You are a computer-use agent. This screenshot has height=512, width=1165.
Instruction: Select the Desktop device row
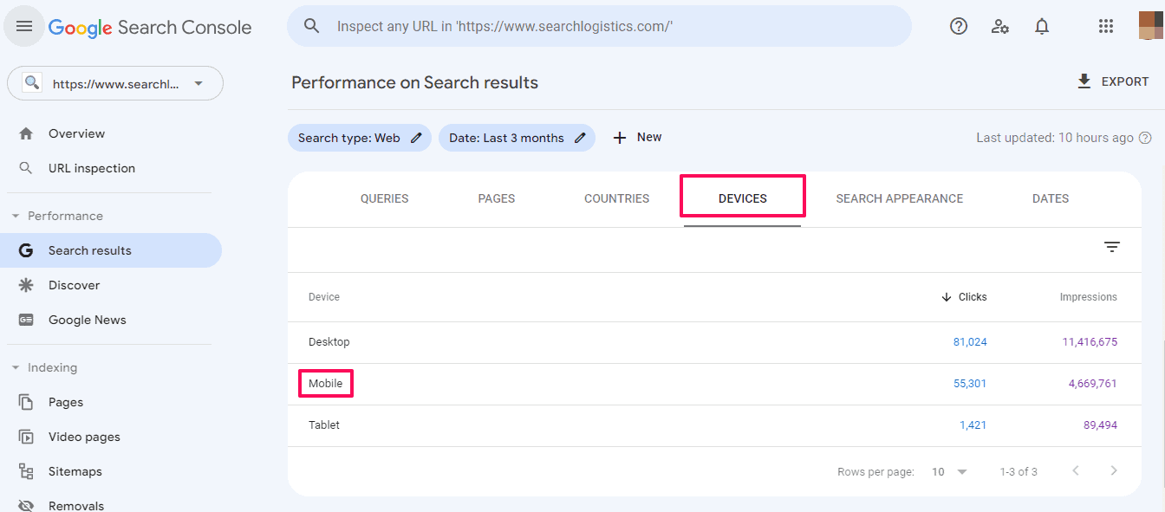tap(714, 342)
